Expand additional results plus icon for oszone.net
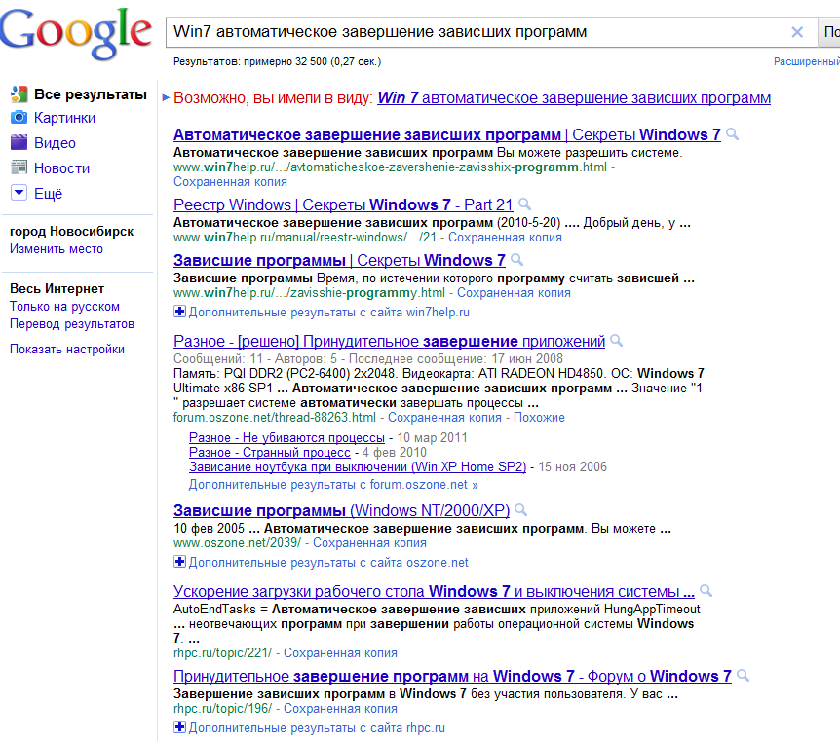The width and height of the screenshot is (840, 741). coord(179,562)
